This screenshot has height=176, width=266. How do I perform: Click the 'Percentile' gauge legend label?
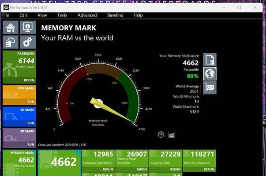point(98,125)
